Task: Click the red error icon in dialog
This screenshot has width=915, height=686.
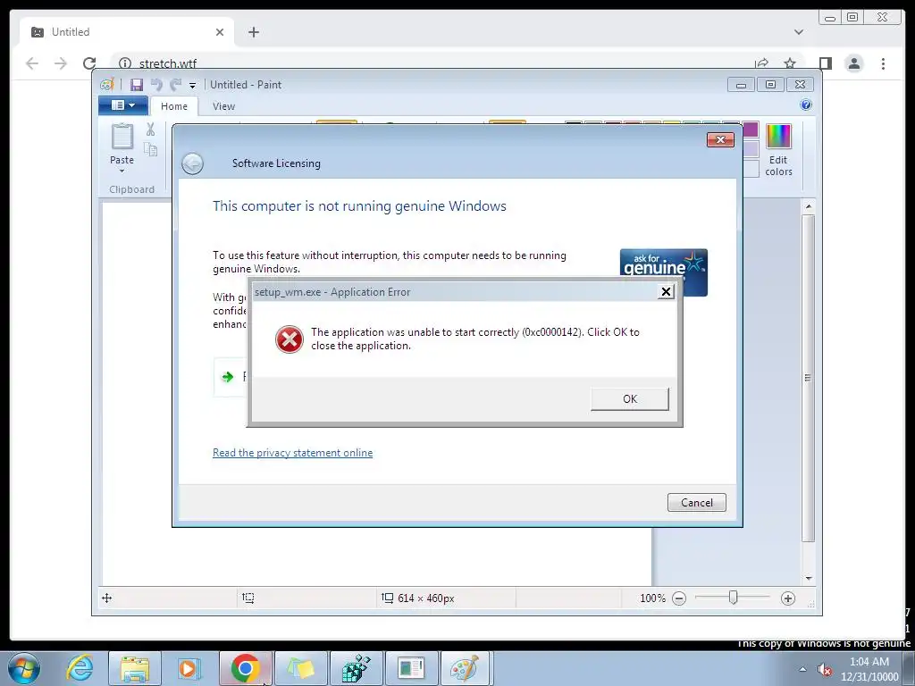Action: (290, 339)
